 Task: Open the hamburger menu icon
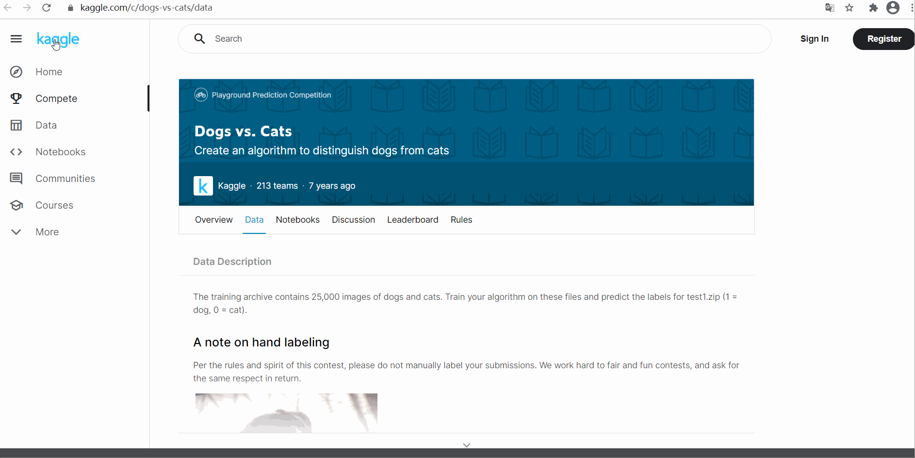point(16,39)
